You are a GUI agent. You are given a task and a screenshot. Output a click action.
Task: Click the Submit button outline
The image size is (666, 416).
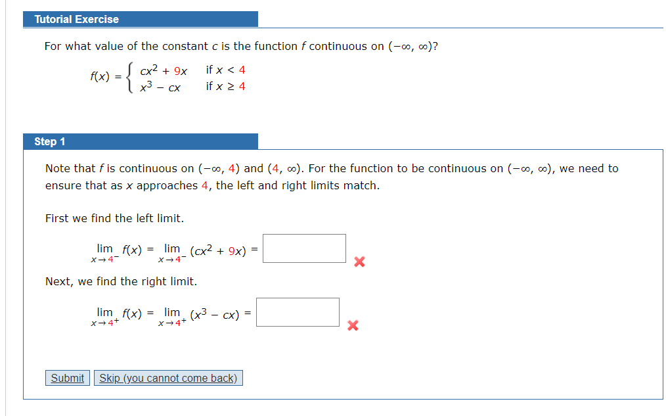67,377
